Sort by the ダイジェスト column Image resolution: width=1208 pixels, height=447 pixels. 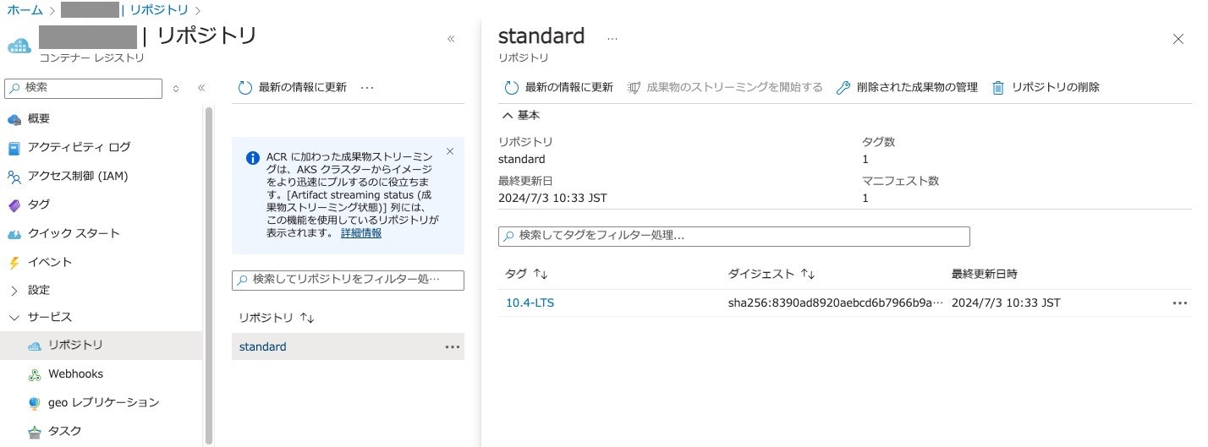771,274
